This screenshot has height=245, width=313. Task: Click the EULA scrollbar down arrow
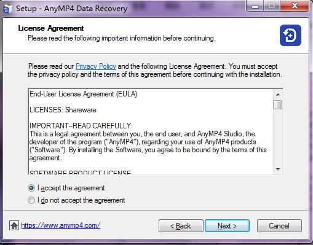[278, 169]
